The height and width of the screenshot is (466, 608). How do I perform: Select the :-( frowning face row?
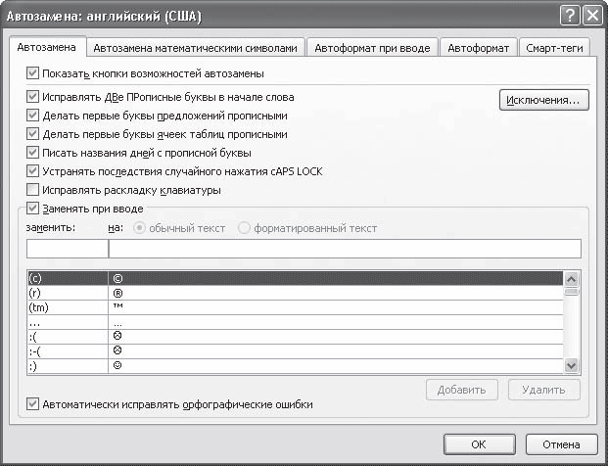296,351
